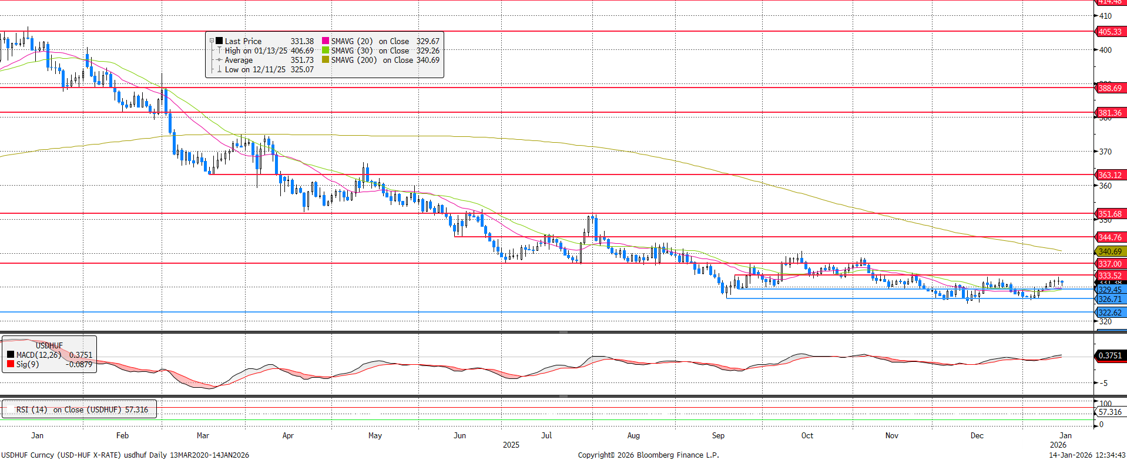Click the RSI 57.316 axis value tag

point(1110,412)
